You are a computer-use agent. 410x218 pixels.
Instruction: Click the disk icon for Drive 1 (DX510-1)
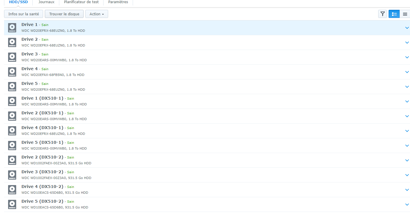click(12, 101)
